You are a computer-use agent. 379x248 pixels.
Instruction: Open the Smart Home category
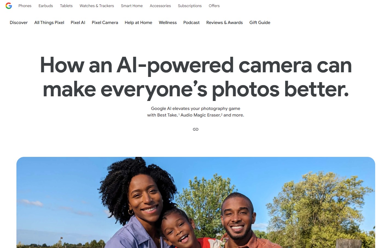tap(132, 6)
